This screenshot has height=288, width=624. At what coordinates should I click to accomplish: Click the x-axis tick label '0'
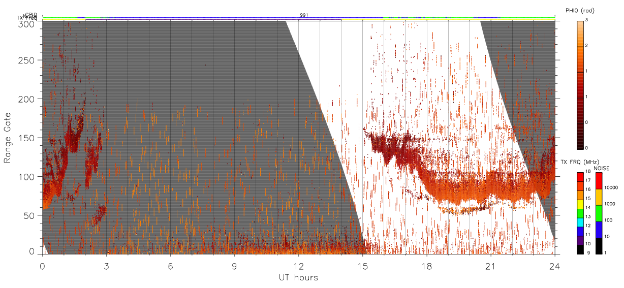pos(42,266)
